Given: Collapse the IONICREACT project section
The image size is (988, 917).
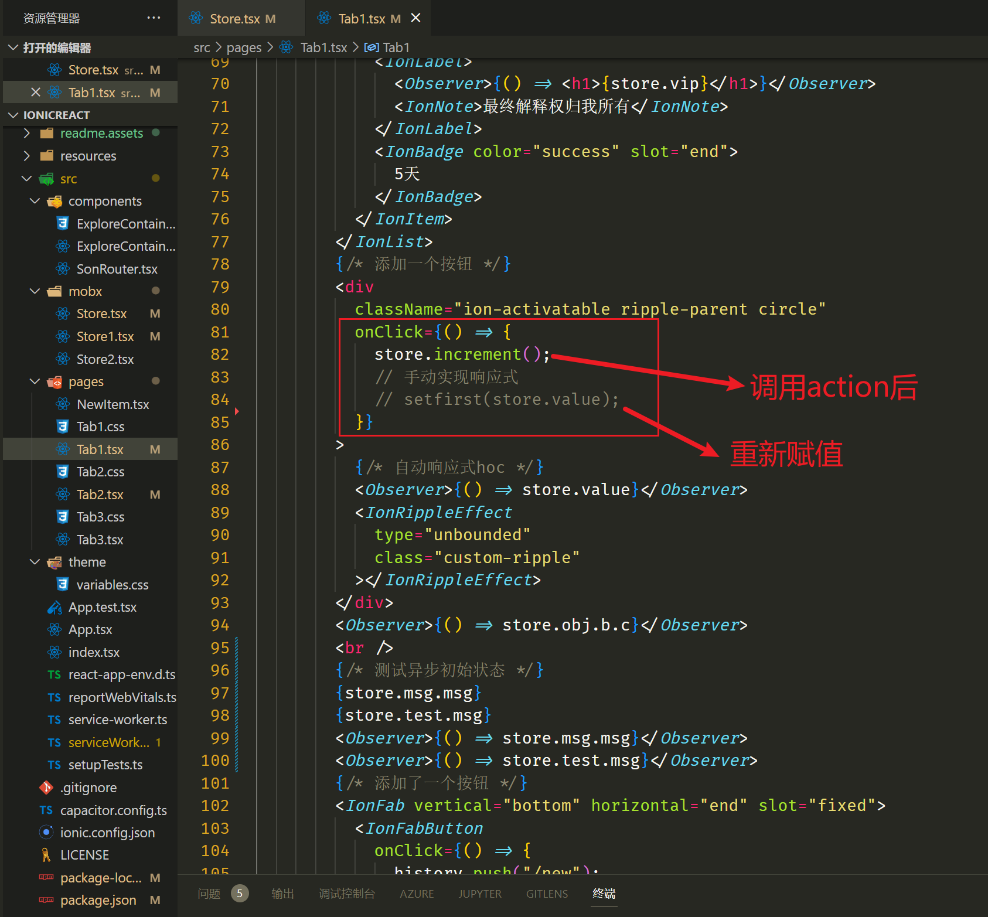Looking at the screenshot, I should point(13,115).
